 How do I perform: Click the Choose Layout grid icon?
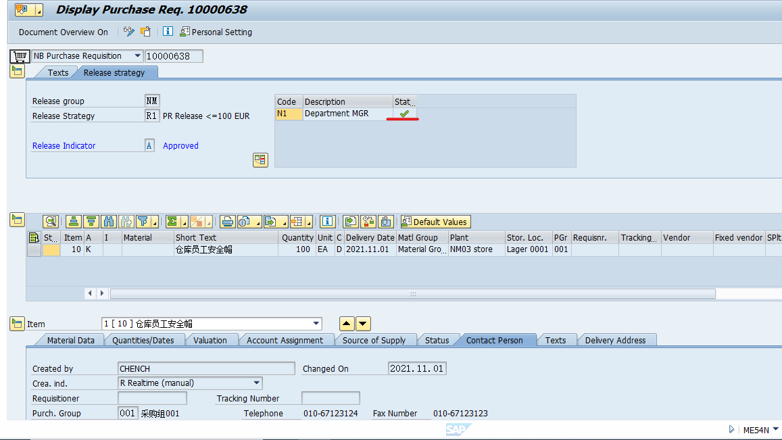pyautogui.click(x=298, y=222)
